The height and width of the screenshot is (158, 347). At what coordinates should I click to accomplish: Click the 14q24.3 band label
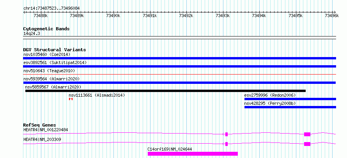click(32, 34)
